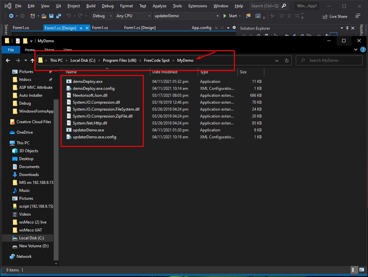Click the New Project icon in the toolbar
The width and height of the screenshot is (368, 277).
33,16
